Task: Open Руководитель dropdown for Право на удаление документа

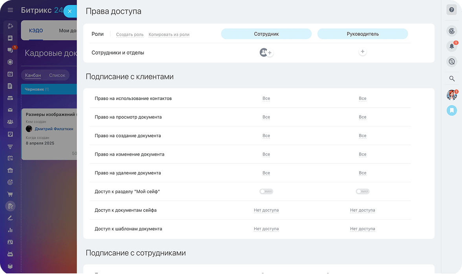Action: pos(363,173)
